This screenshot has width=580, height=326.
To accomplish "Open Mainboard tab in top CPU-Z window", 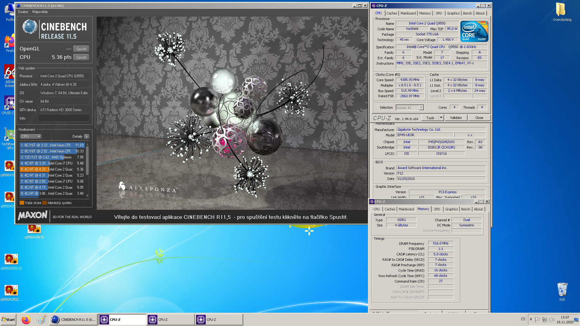I will coord(408,13).
